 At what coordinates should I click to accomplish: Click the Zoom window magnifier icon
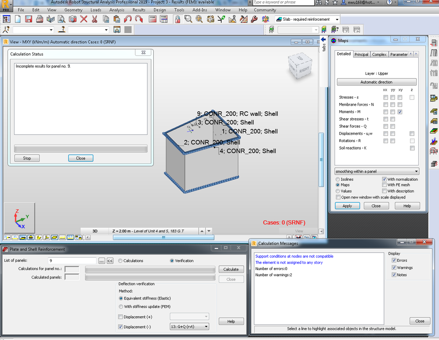click(x=188, y=19)
